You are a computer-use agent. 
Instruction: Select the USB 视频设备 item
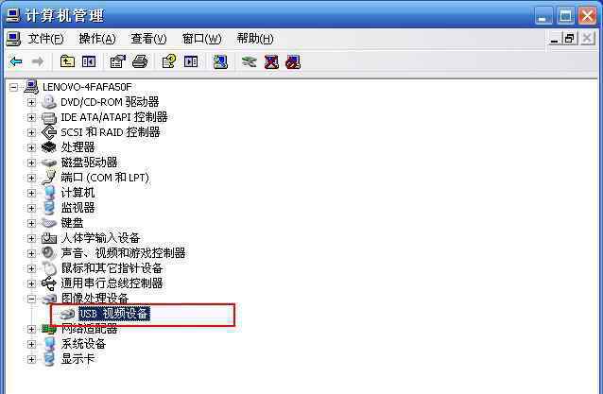114,314
